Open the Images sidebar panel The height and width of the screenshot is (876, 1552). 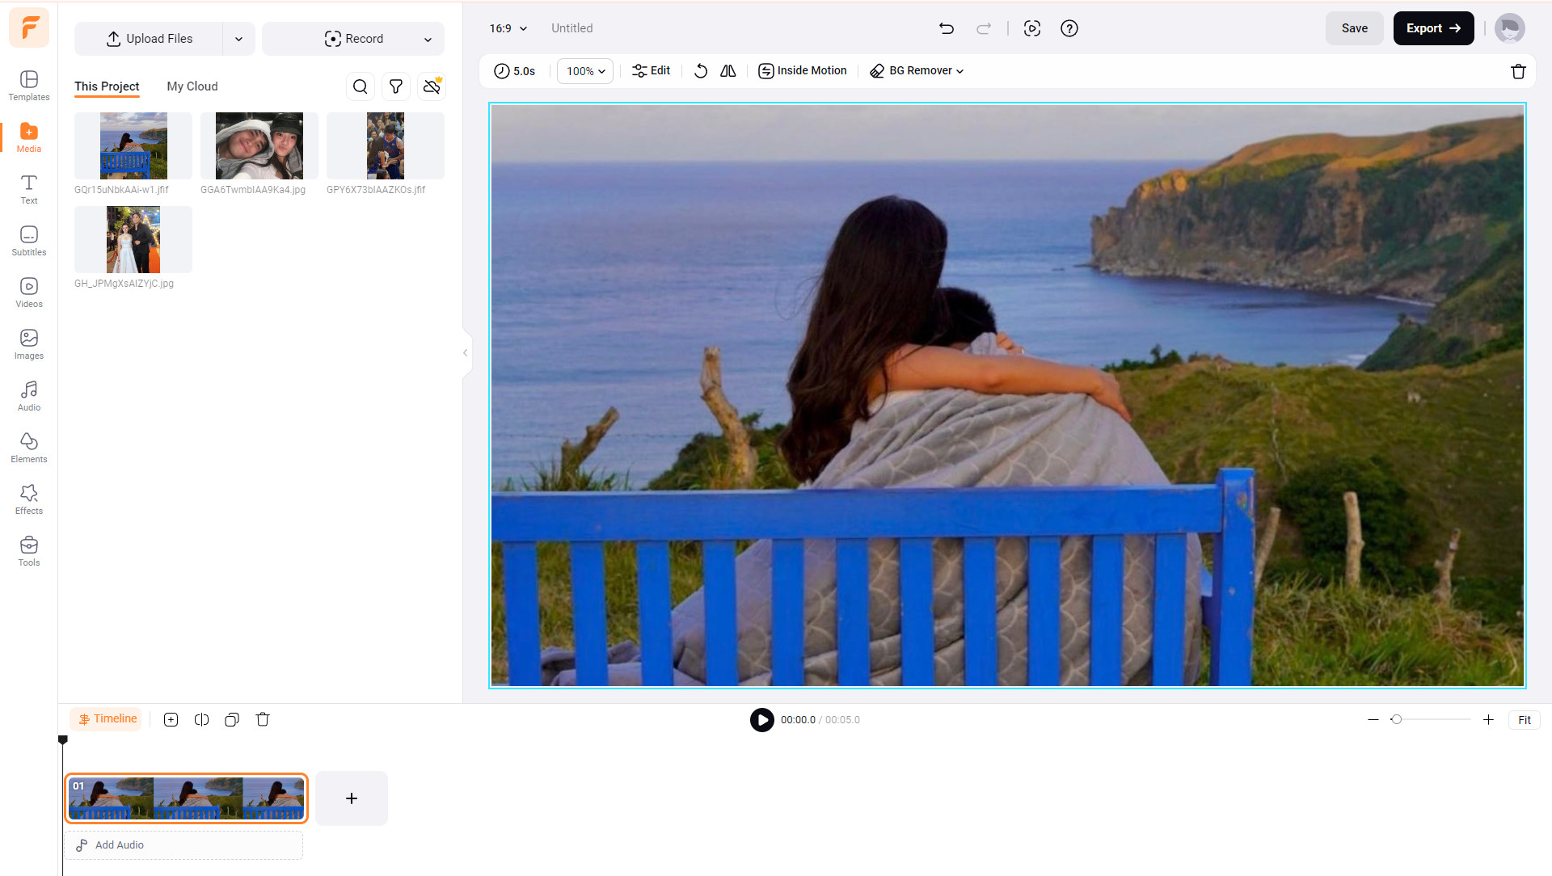[x=29, y=344]
